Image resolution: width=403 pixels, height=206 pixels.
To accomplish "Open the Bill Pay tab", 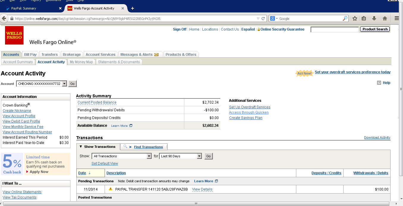I will click(30, 55).
